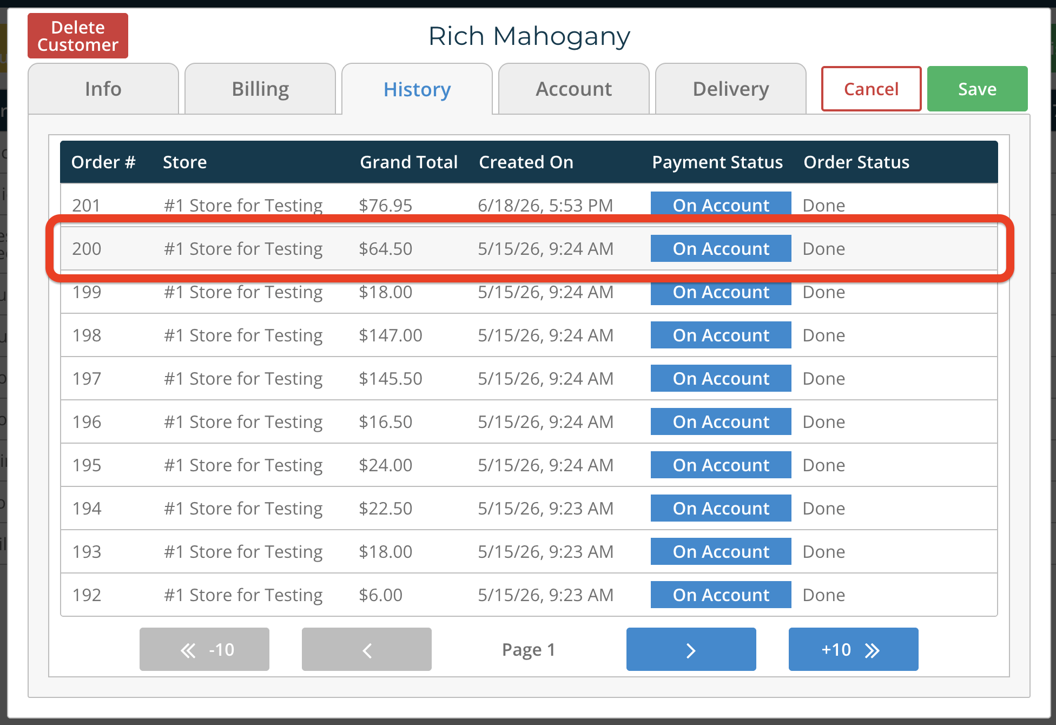The image size is (1056, 725).
Task: Open the Account tab
Action: pos(574,89)
